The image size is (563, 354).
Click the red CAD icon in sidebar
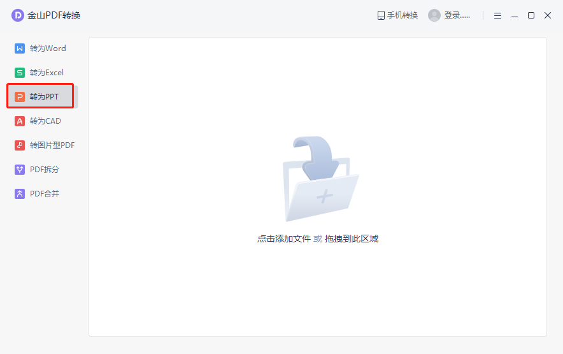[x=20, y=121]
